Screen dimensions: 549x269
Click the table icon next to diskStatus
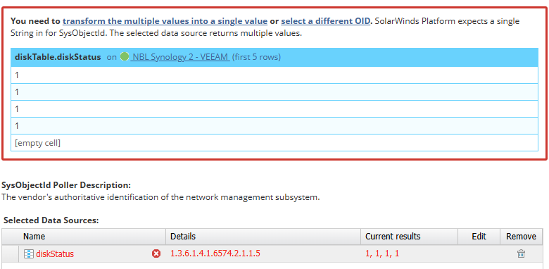pyautogui.click(x=29, y=254)
